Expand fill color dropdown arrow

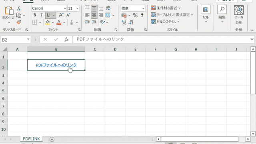click(x=53, y=22)
